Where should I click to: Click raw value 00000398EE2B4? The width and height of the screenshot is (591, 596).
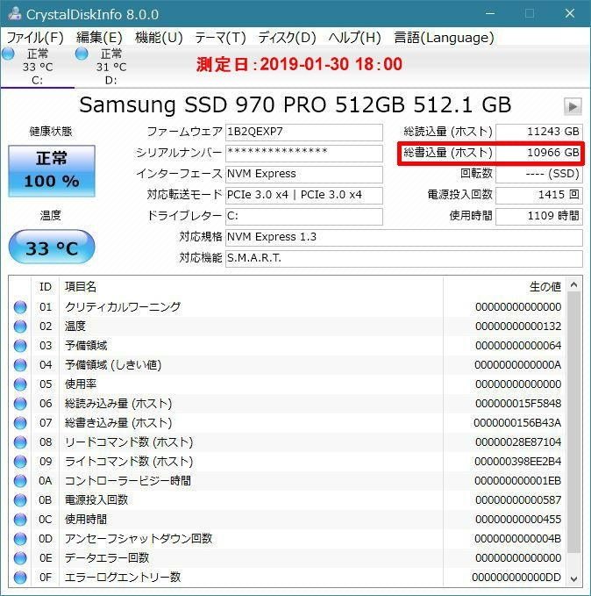517,462
